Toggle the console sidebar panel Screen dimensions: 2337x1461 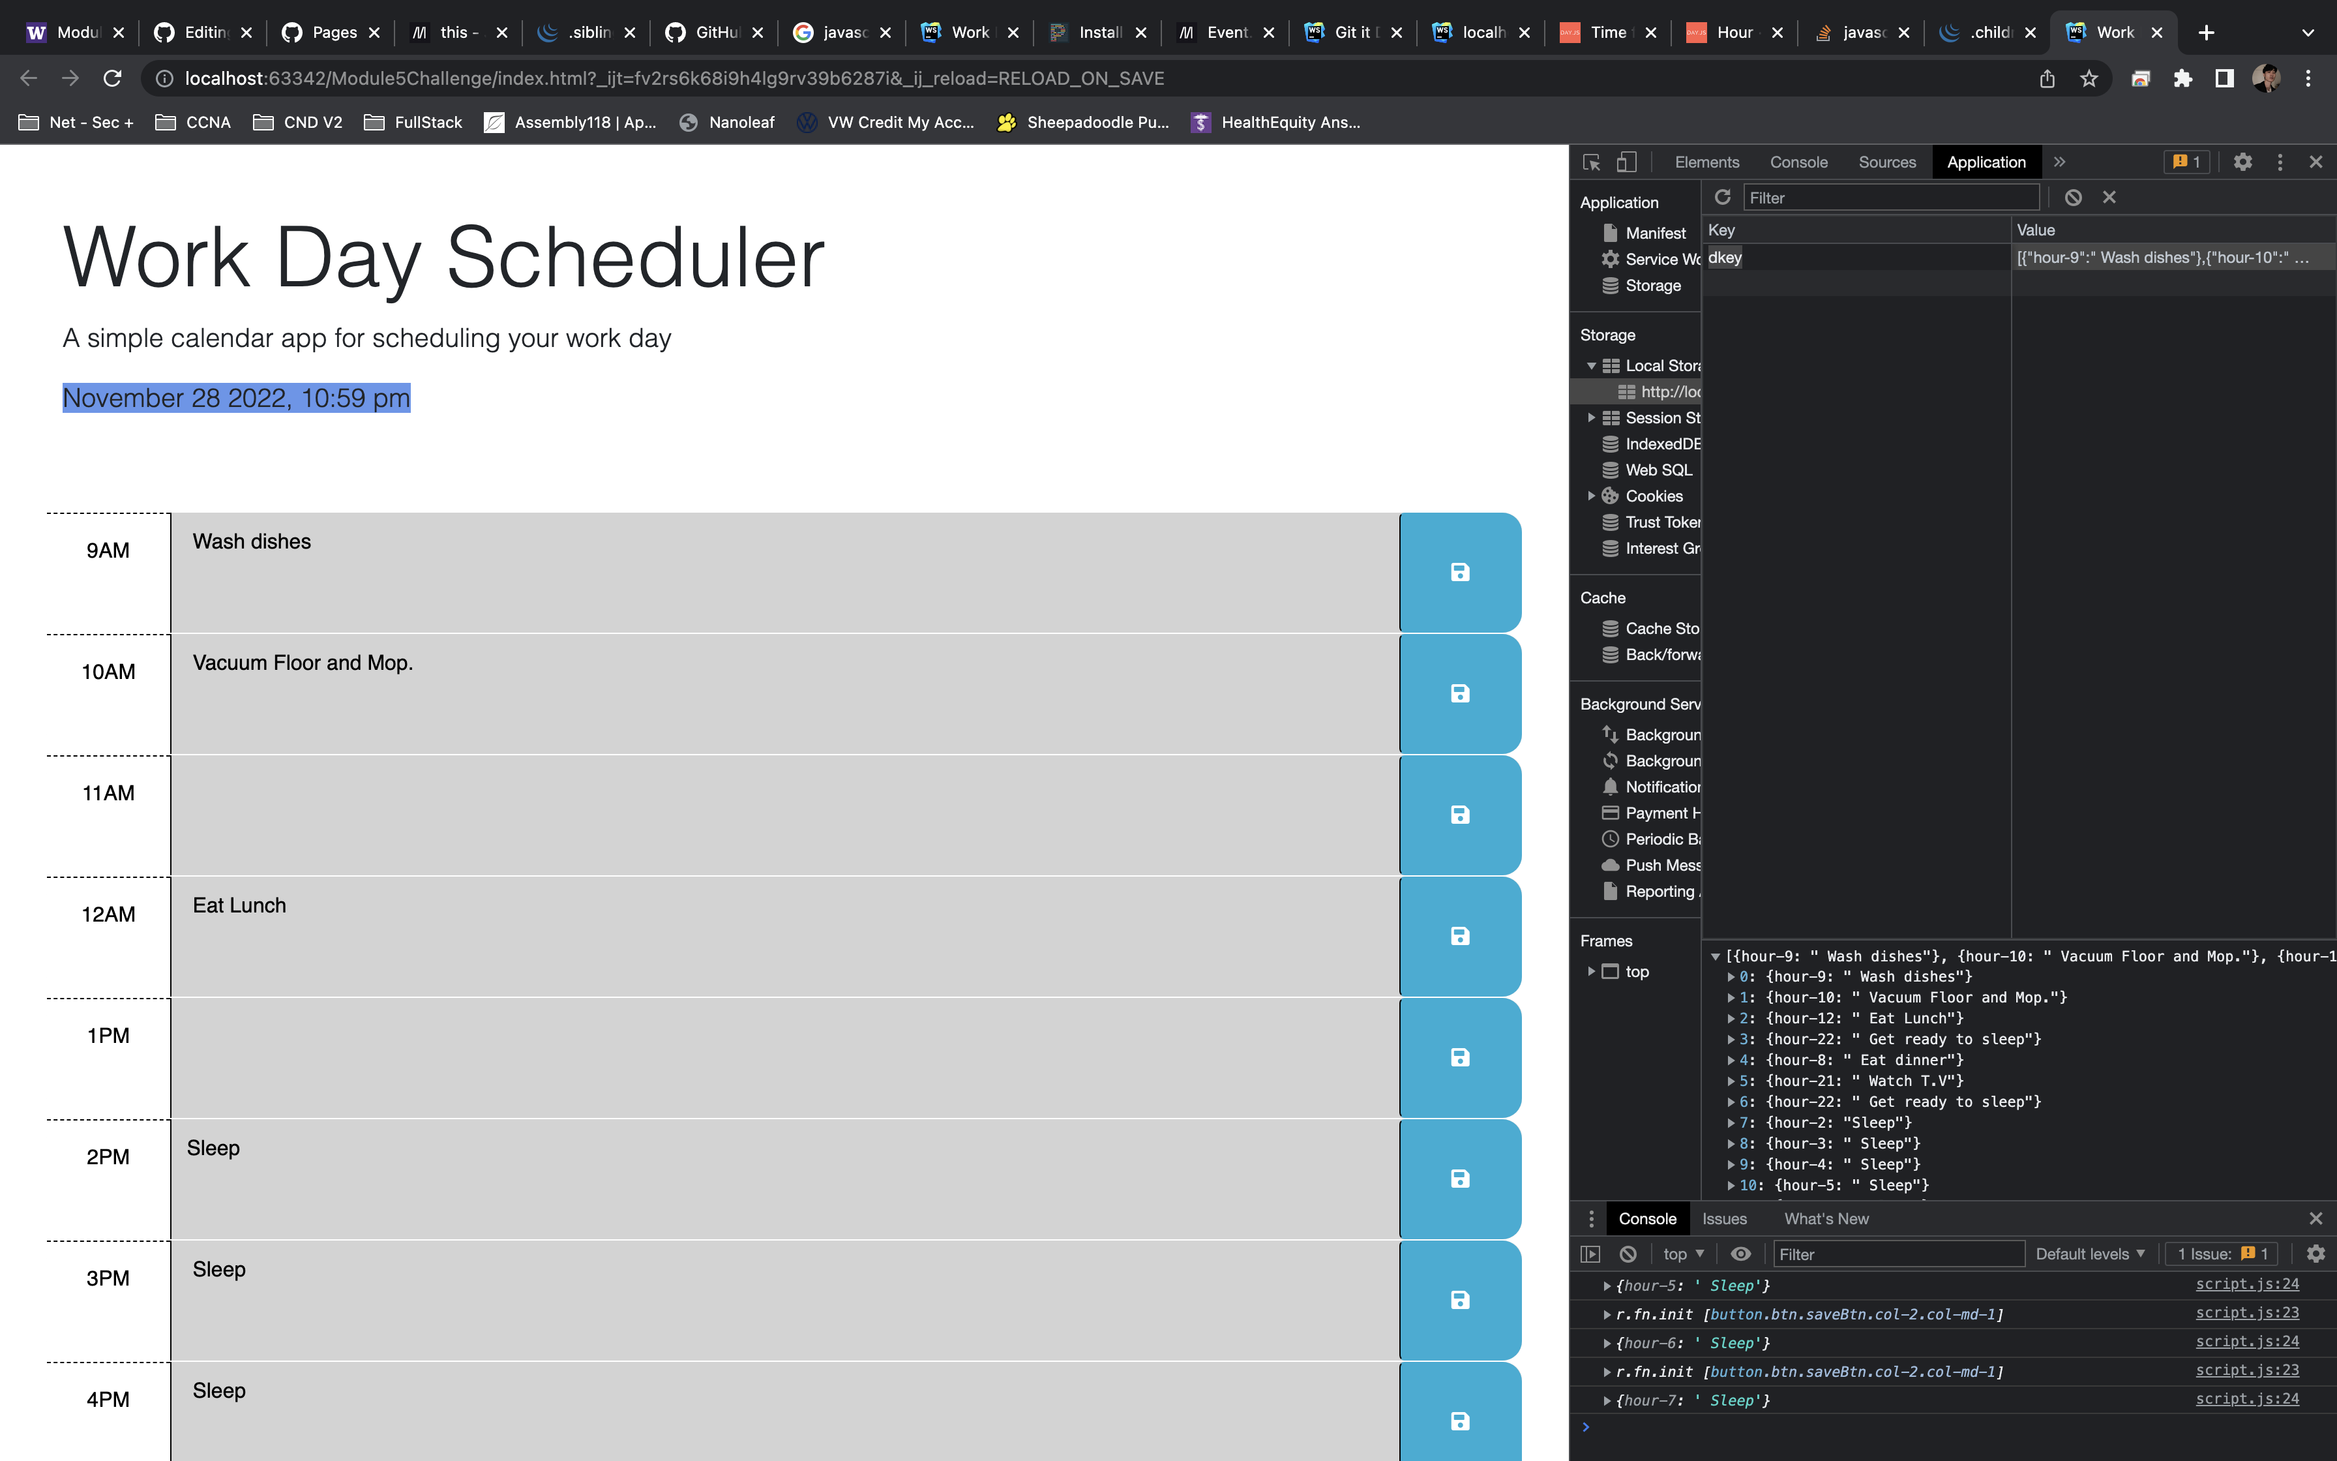[1590, 1253]
